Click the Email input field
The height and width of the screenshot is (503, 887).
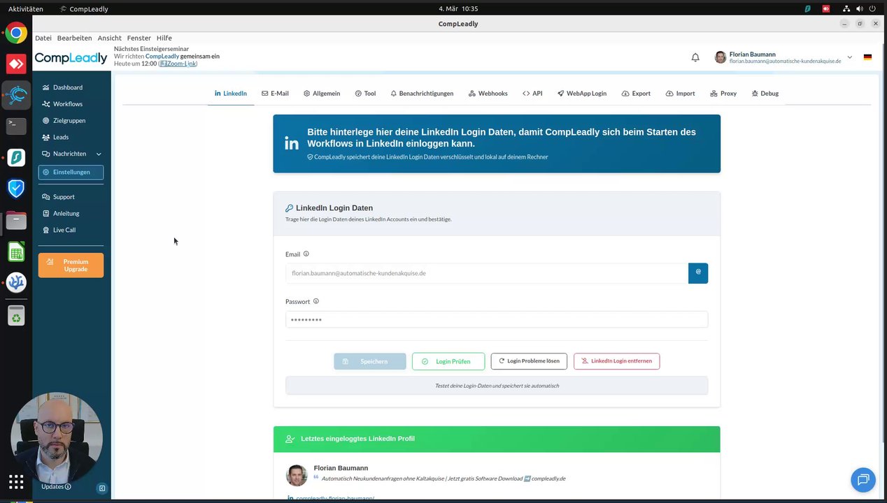(487, 273)
